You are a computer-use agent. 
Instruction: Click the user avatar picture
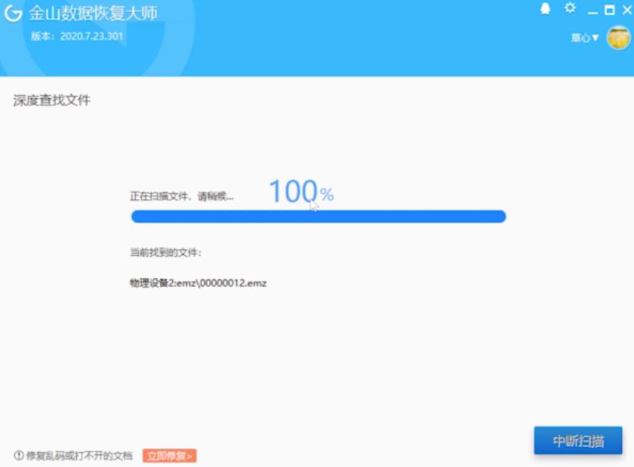[x=618, y=38]
